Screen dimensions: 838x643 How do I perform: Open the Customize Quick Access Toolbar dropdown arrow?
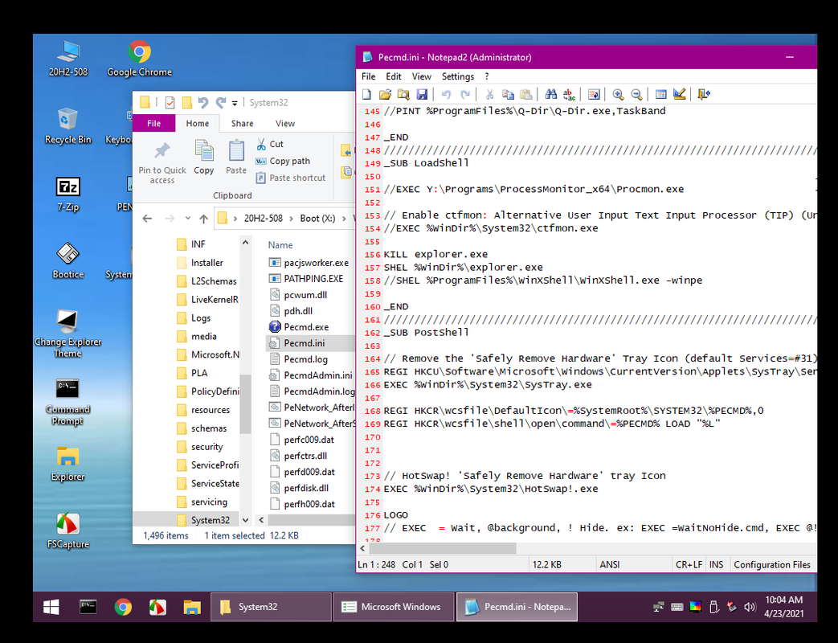[x=235, y=103]
